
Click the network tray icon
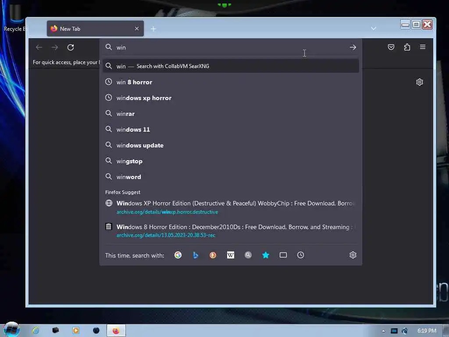tap(394, 331)
